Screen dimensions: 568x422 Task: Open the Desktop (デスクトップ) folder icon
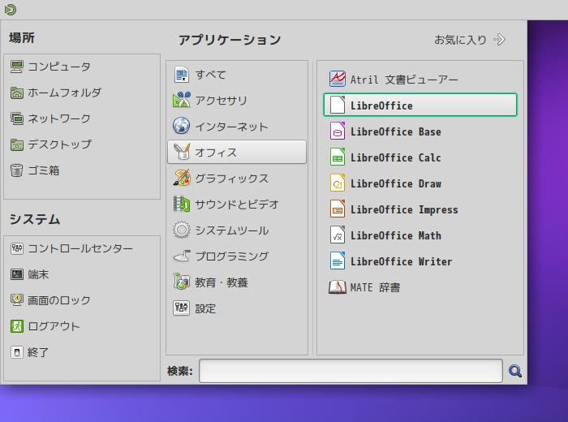(x=17, y=144)
